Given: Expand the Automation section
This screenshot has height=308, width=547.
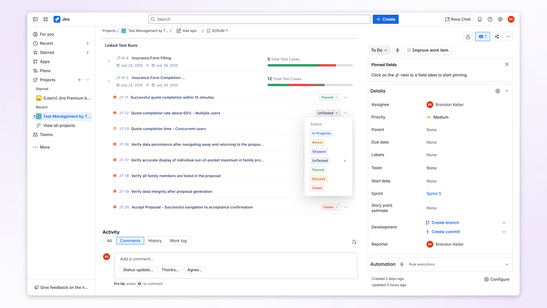Looking at the screenshot, I should click(507, 265).
